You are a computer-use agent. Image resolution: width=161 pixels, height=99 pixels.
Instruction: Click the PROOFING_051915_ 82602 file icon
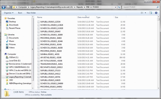[x=39, y=38]
